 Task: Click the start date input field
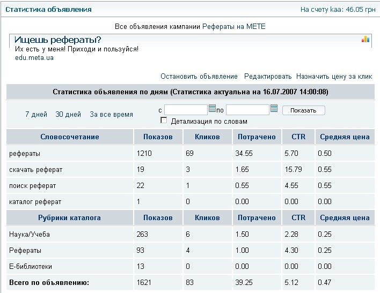[x=186, y=110]
